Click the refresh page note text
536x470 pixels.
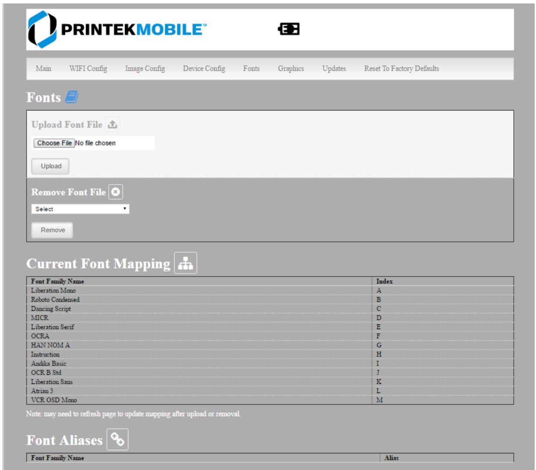pos(133,414)
